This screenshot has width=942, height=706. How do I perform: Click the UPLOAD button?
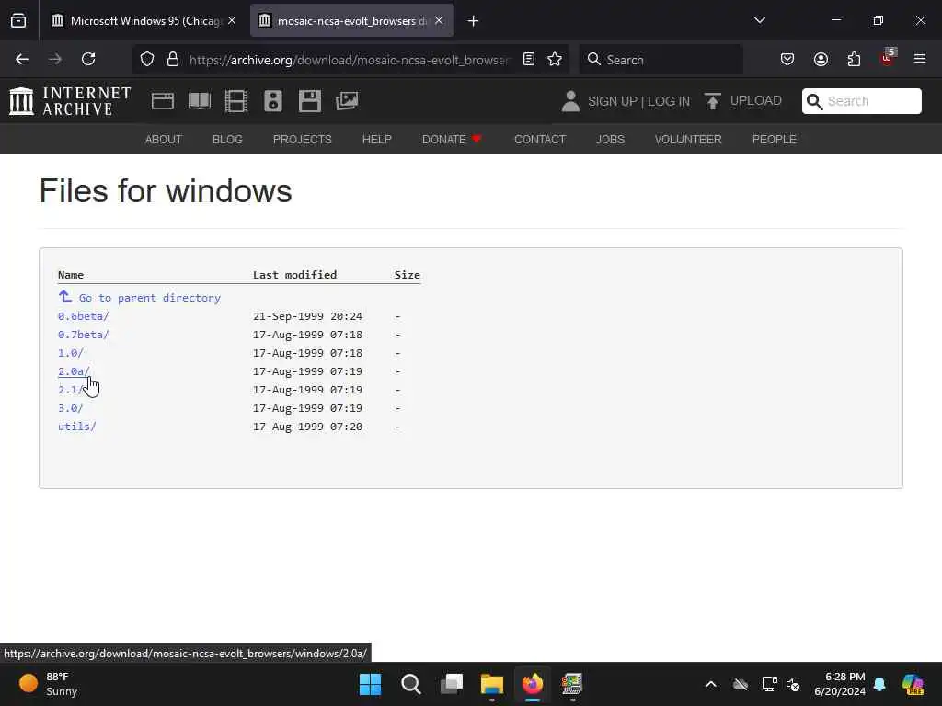[743, 101]
